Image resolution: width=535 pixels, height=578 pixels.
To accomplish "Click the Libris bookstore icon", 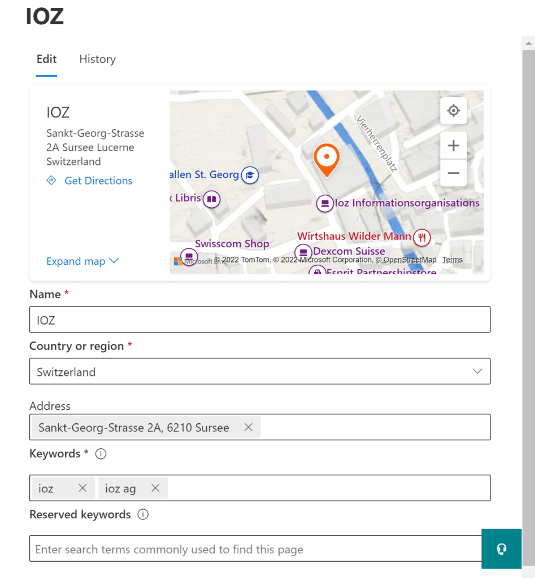I will click(x=211, y=199).
